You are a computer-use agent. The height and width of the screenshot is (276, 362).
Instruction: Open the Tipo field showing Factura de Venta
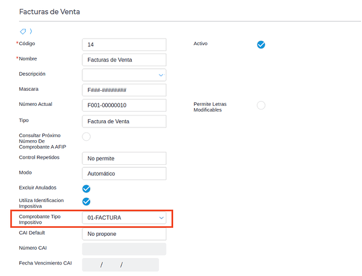[123, 121]
